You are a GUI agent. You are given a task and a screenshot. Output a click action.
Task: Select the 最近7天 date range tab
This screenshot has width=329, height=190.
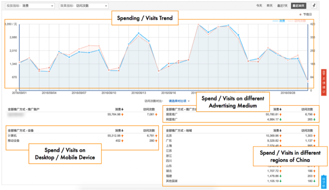pos(282,6)
